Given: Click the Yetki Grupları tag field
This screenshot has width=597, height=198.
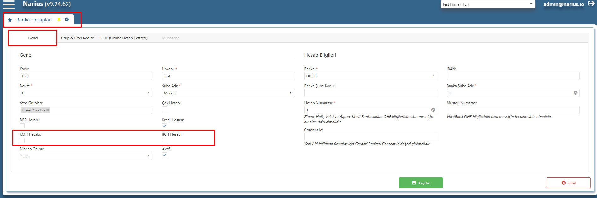Looking at the screenshot, I should pyautogui.click(x=86, y=110).
